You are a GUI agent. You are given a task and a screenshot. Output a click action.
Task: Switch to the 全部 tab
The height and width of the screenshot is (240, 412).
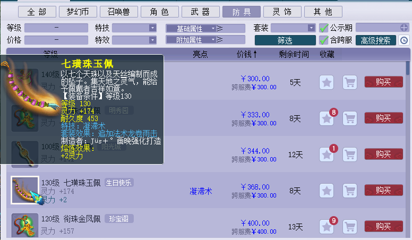37,12
